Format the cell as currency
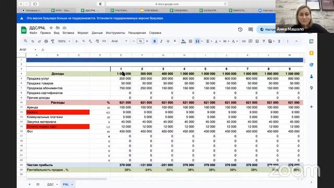Image resolution: width=334 pixels, height=188 pixels. coord(77,41)
